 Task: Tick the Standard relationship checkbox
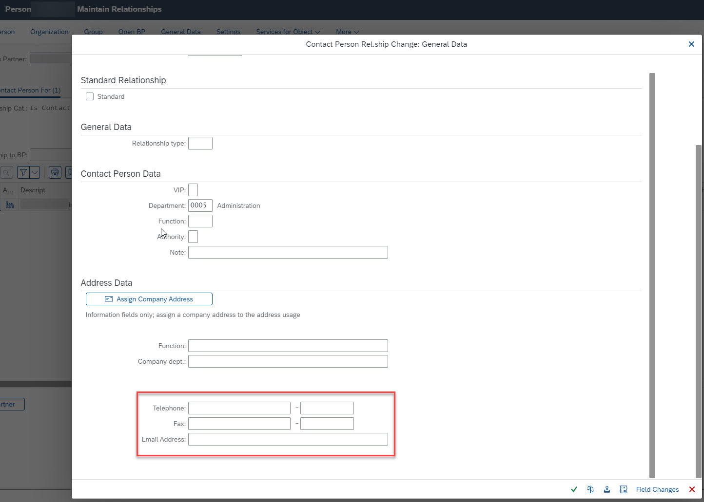point(90,96)
